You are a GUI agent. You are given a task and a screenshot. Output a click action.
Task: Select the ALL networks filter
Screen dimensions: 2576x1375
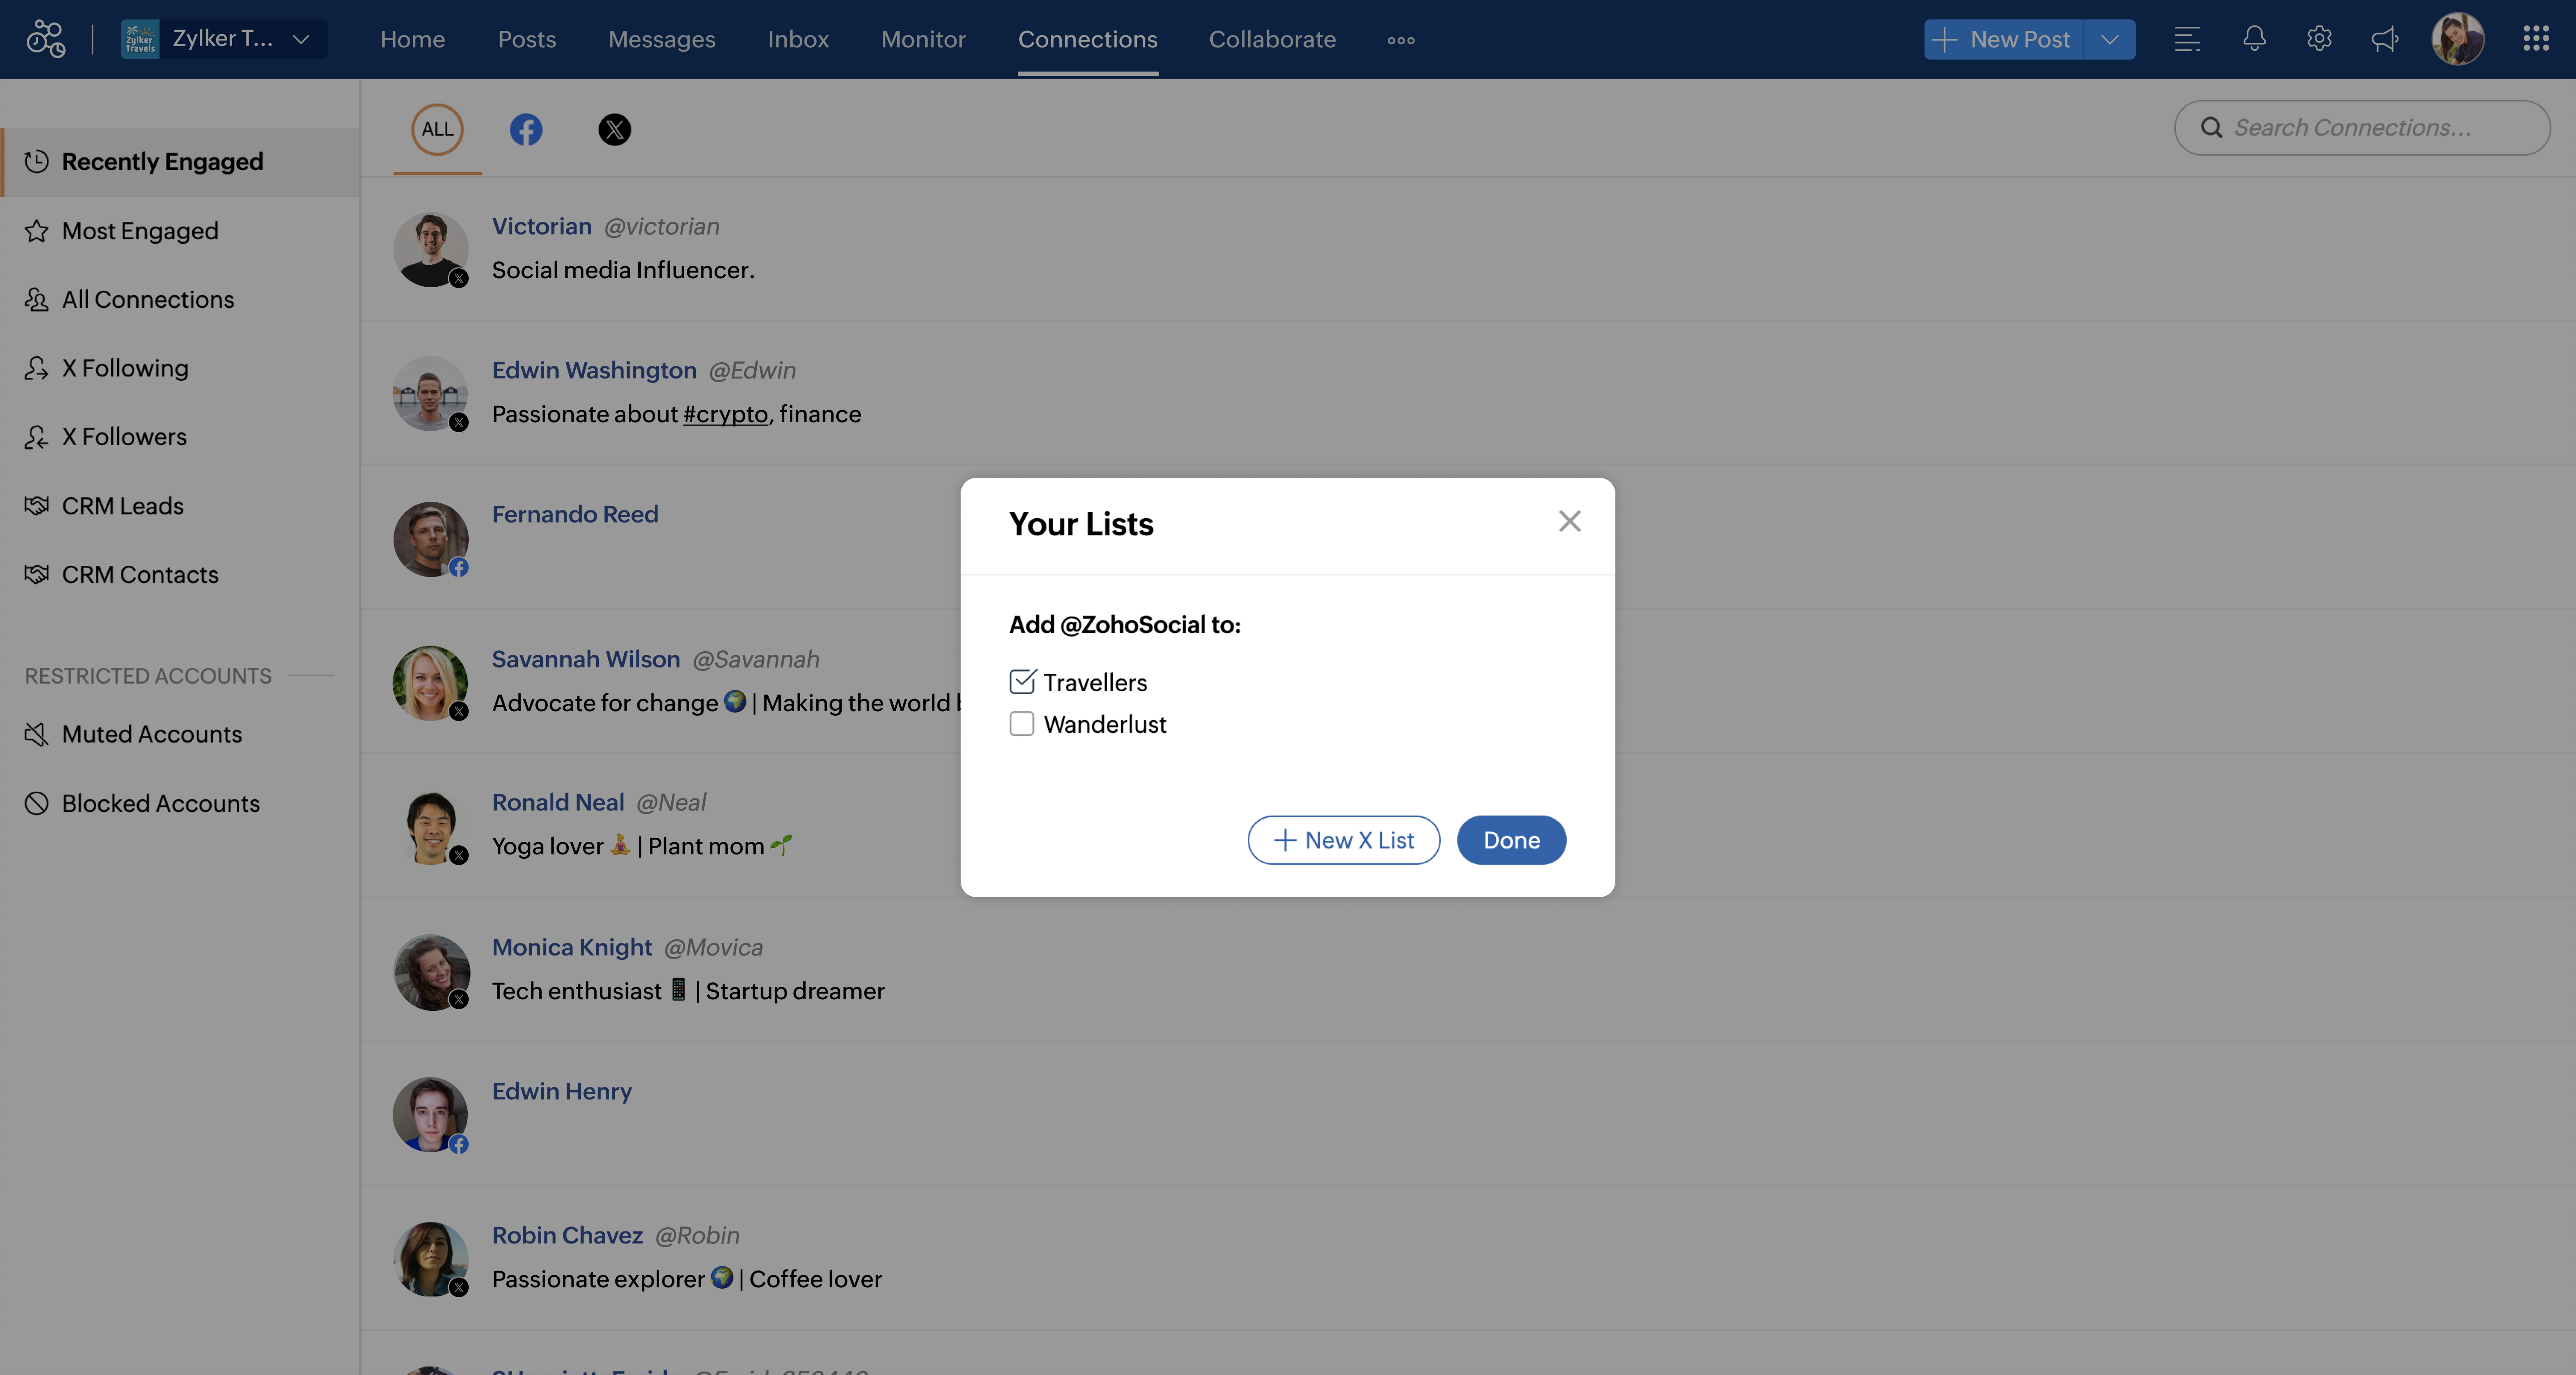[x=437, y=129]
